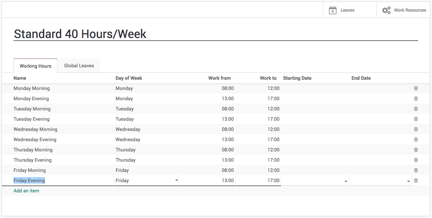432x218 pixels.
Task: Click the Work from 13:00 field for Friday Evening
Action: 207,180
